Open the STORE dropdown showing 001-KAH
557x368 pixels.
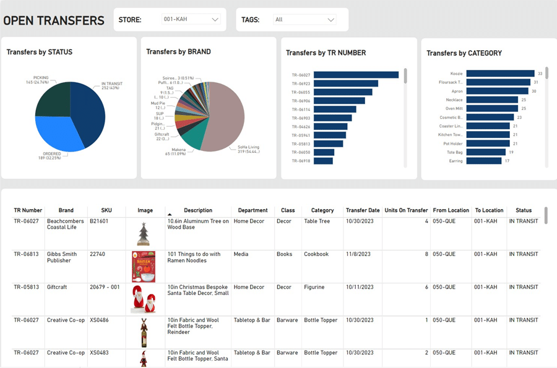click(191, 19)
